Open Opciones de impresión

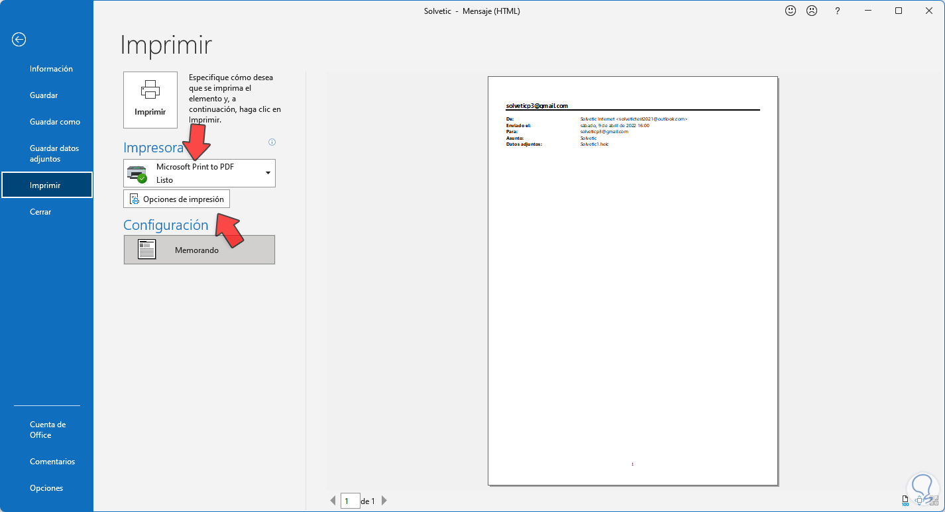tap(177, 199)
